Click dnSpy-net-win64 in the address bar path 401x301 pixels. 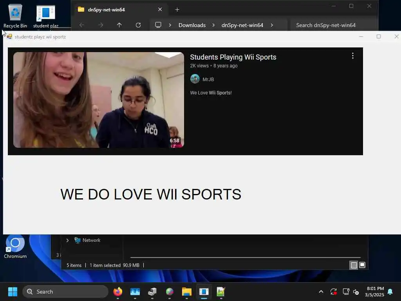[242, 25]
